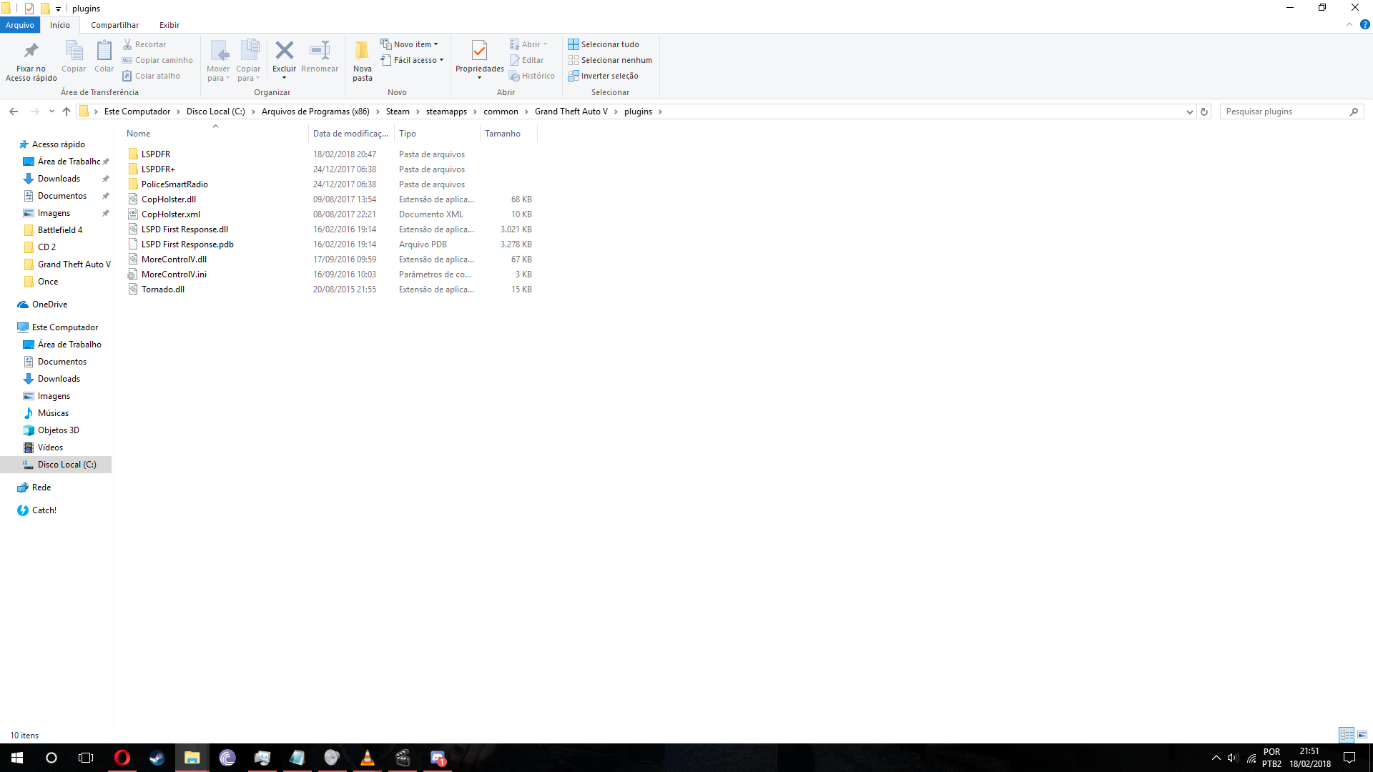
Task: Open Propriedades from the ribbon
Action: pos(479,51)
